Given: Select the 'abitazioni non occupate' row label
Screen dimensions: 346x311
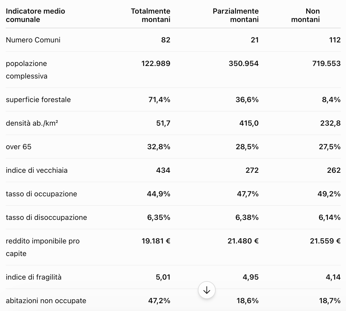Looking at the screenshot, I should tap(46, 301).
